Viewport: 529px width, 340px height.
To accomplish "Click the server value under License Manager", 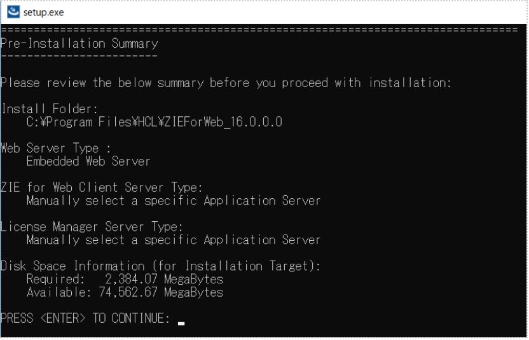I will (x=173, y=240).
